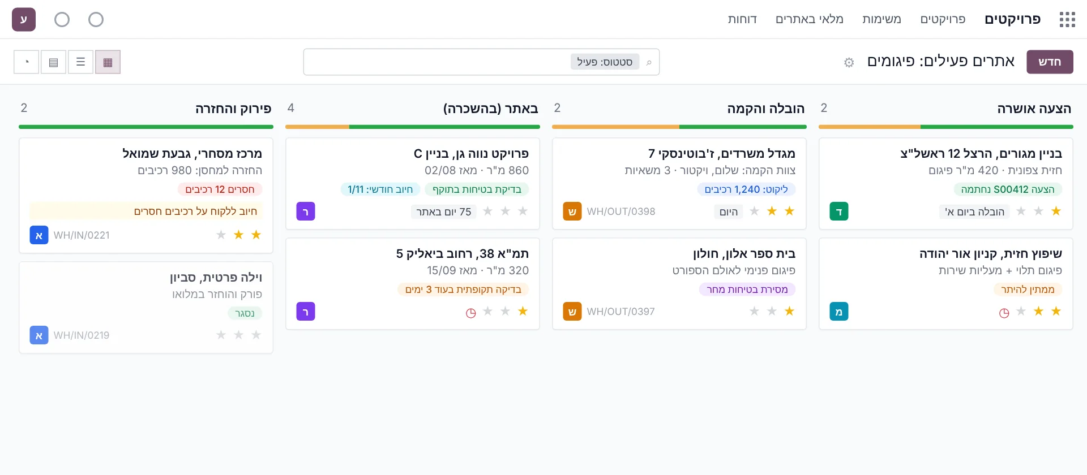1087x475 pixels.
Task: Open the דוחות menu
Action: [742, 19]
